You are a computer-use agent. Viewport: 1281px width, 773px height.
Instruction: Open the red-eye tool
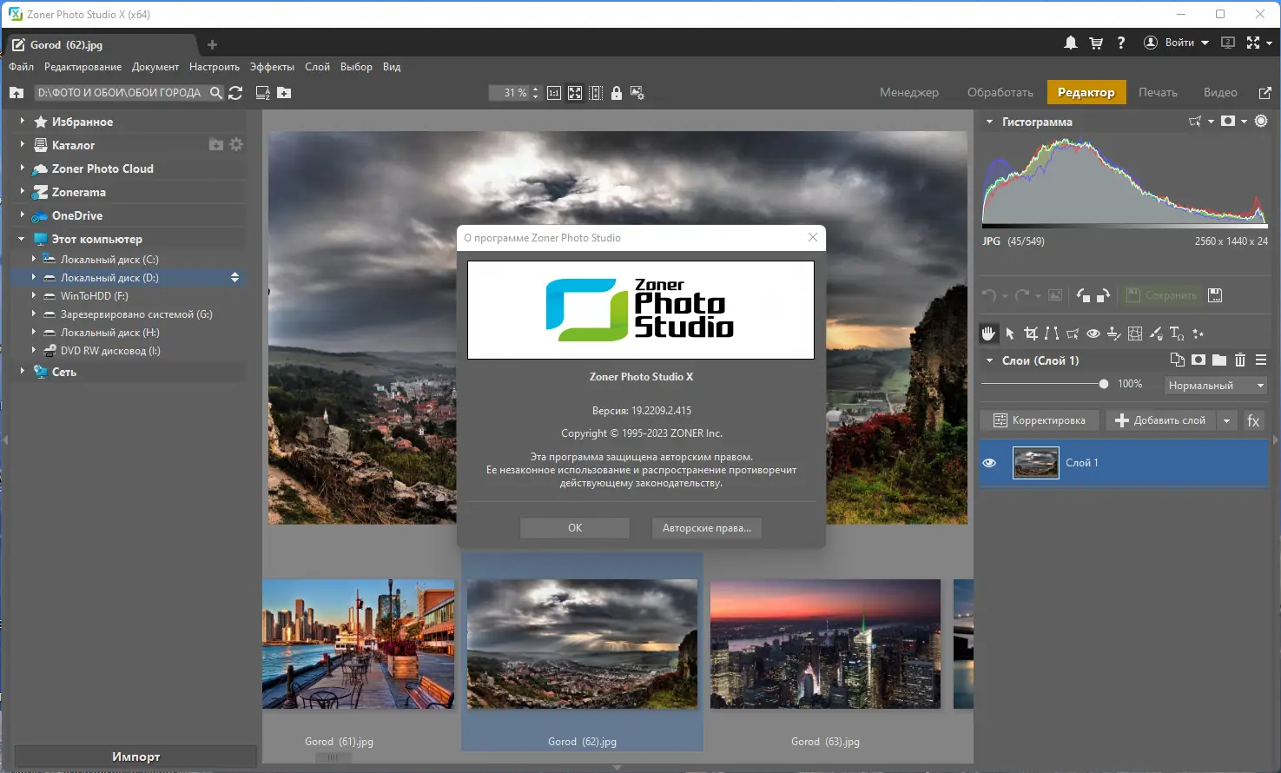[1093, 334]
